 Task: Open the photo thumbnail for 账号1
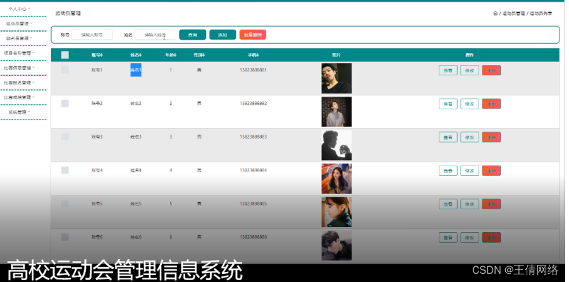point(336,78)
